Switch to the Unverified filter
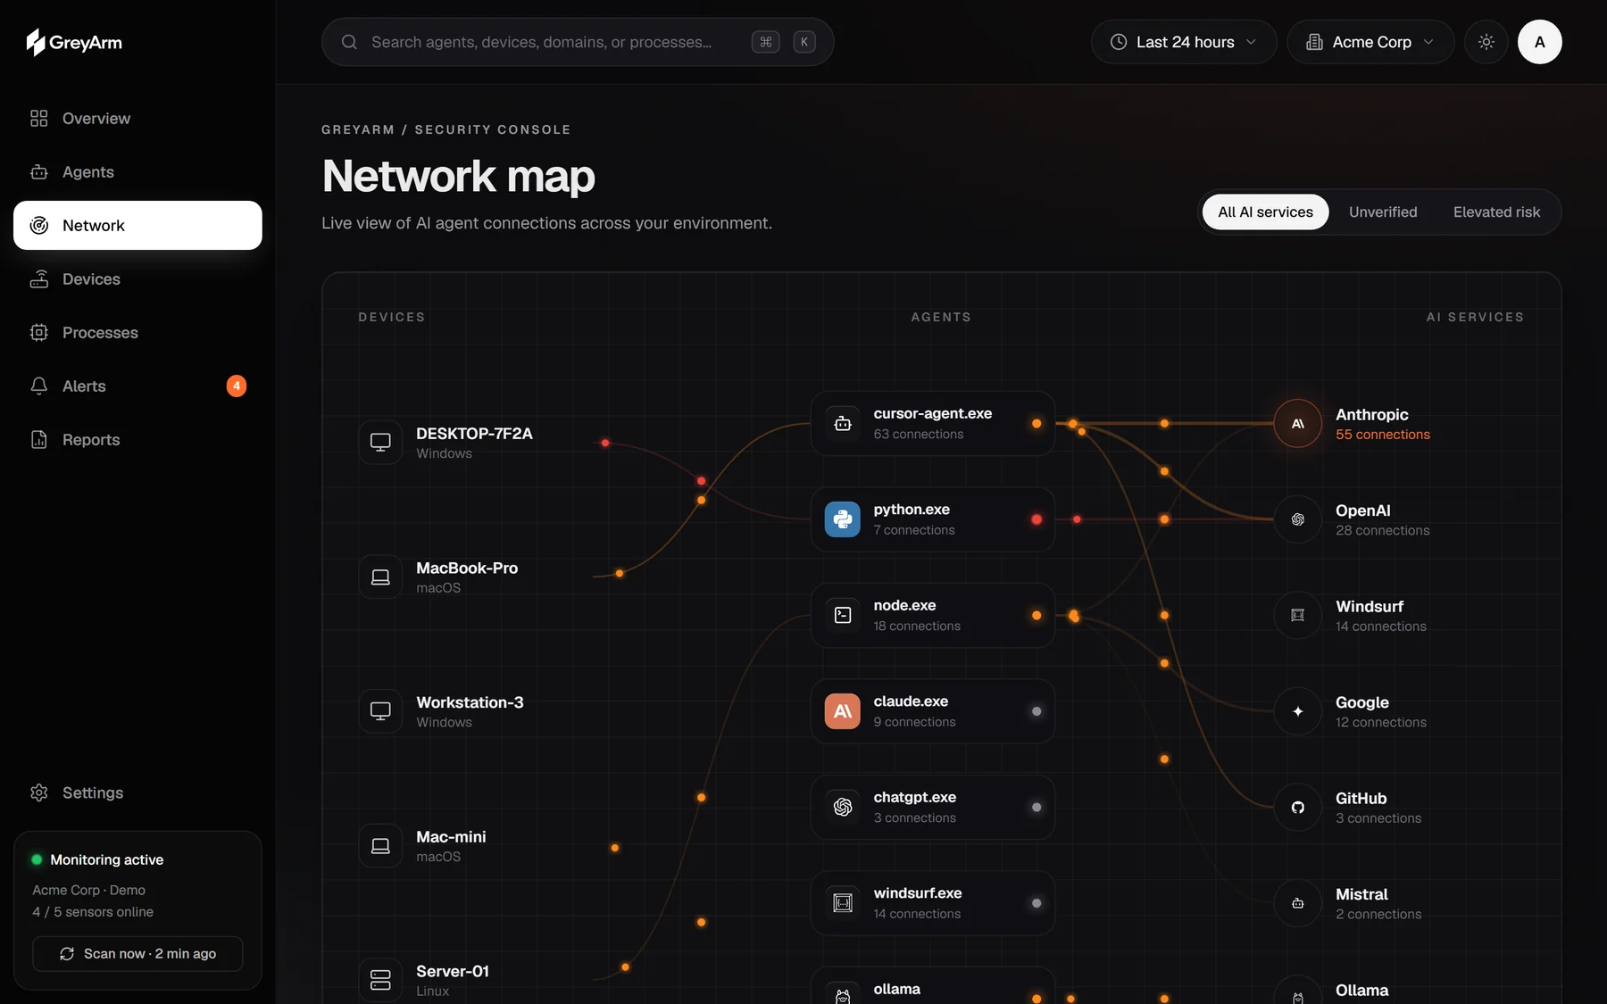The width and height of the screenshot is (1607, 1004). click(1383, 212)
